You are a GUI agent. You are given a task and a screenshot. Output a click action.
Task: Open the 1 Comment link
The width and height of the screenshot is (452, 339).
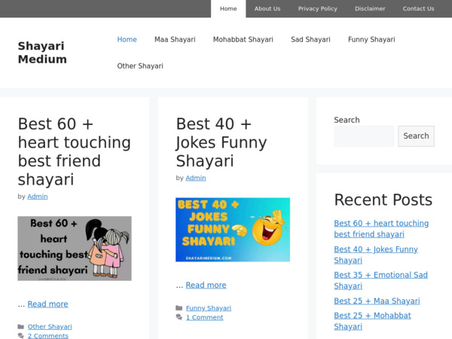click(204, 317)
